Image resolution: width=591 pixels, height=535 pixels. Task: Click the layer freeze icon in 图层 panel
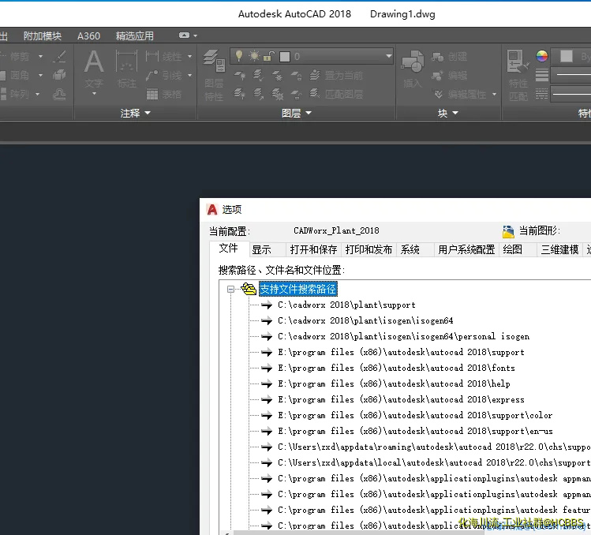pyautogui.click(x=278, y=76)
